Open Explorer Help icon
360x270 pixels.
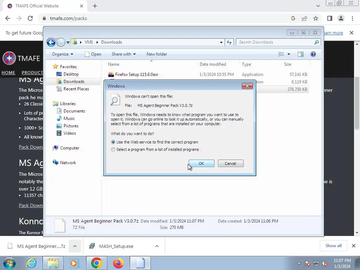(x=313, y=54)
